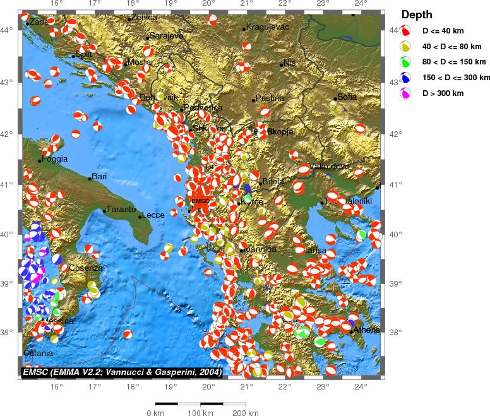Click the Taranto city label
The width and height of the screenshot is (490, 416).
pos(121,209)
